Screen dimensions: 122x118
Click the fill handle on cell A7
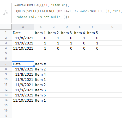coord(34,66)
